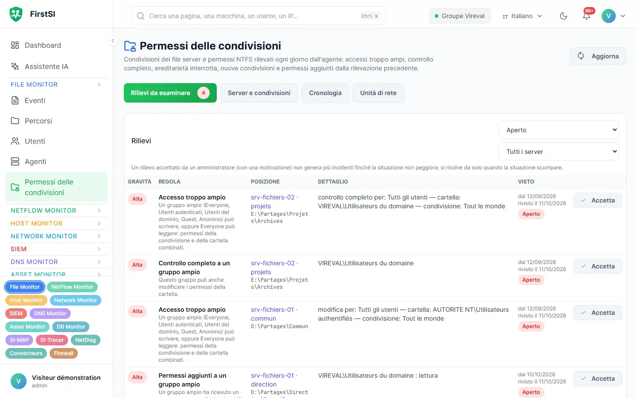Expand NETFLOW MONITOR section
The height and width of the screenshot is (398, 637).
point(56,210)
